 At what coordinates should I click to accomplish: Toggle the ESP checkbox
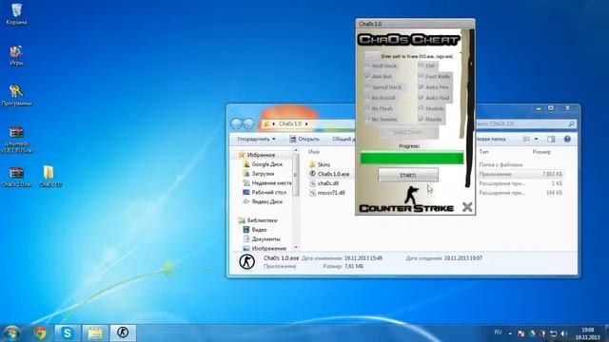(421, 66)
